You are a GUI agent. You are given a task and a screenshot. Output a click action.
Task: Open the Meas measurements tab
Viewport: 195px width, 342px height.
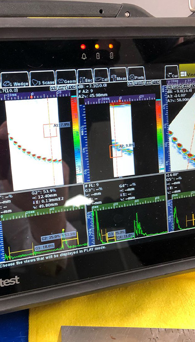[118, 75]
